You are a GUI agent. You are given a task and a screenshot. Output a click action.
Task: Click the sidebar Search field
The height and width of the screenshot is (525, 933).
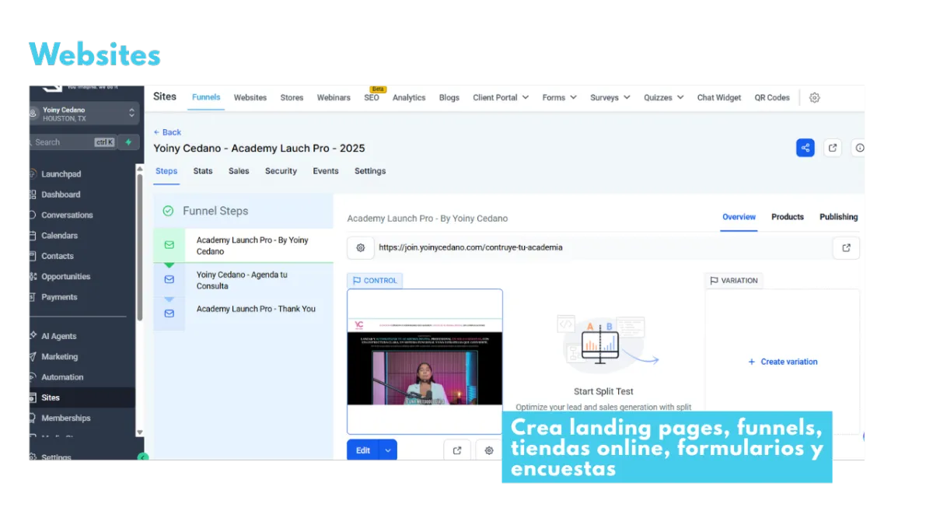(73, 142)
